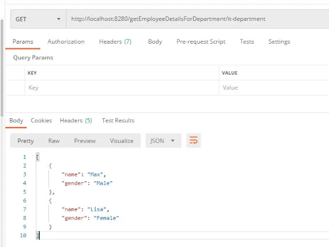Viewport: 329px width, 247px height.
Task: Toggle the response word wrap icon
Action: pyautogui.click(x=194, y=140)
